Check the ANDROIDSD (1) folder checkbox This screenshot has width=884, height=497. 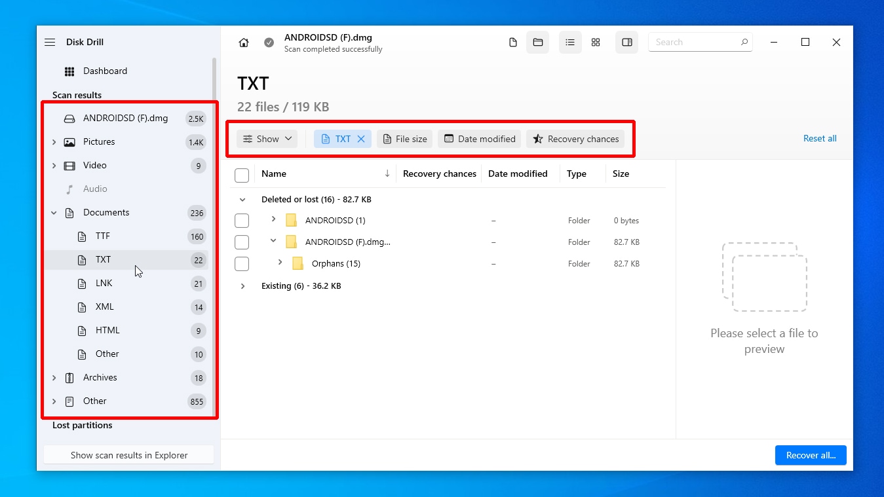pos(242,221)
